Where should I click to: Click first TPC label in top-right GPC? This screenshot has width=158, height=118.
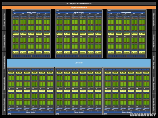109,15
